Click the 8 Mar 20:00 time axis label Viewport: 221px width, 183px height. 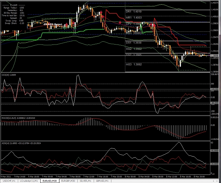point(199,177)
